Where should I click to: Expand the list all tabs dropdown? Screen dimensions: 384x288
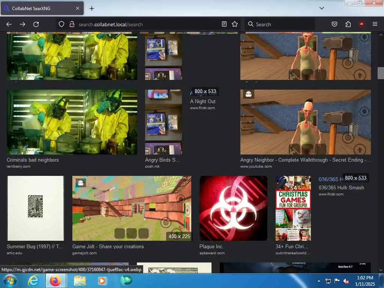click(321, 8)
